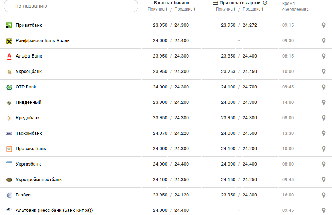332x215 pixels.
Task: Click the Укрсоцбанк logo icon
Action: point(9,72)
